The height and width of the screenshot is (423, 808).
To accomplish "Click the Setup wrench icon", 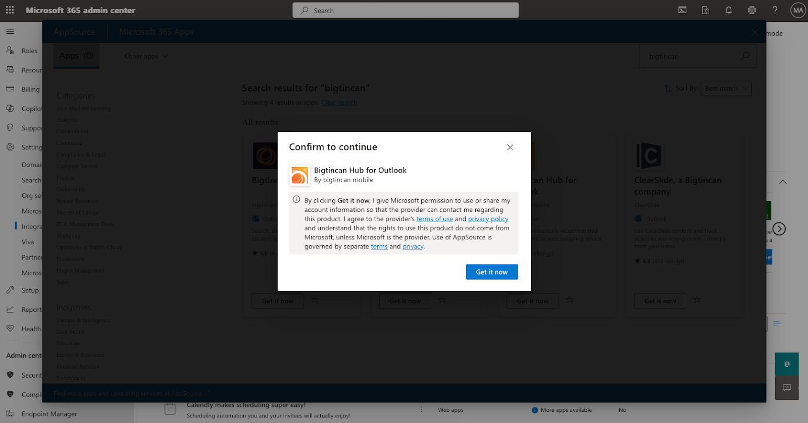I will [x=10, y=290].
